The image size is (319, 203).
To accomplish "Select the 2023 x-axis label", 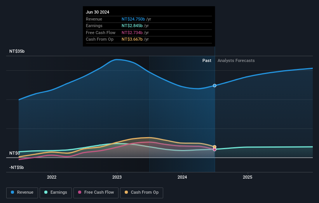I will (117, 177).
